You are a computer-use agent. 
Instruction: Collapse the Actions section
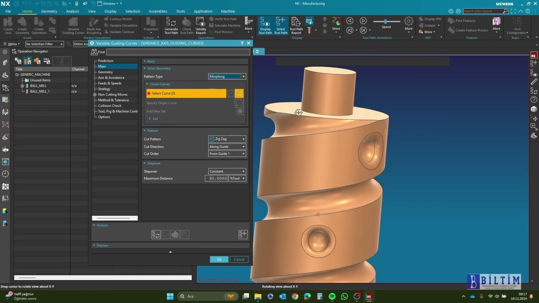click(x=94, y=225)
